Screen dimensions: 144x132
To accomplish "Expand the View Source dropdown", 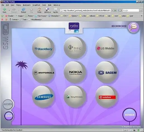I will pos(41,16).
